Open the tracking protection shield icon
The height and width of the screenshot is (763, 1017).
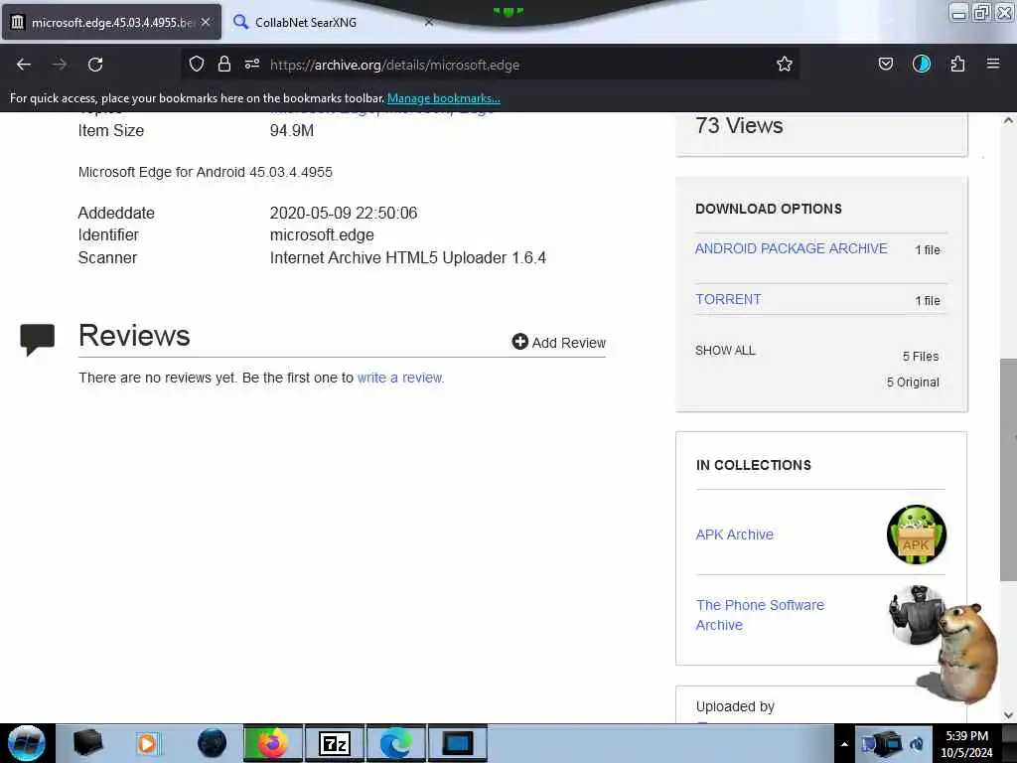pyautogui.click(x=197, y=64)
